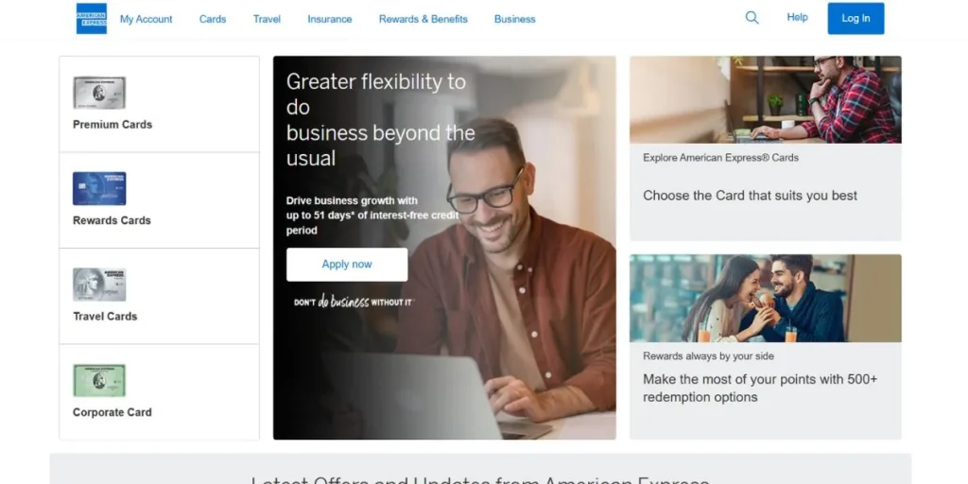Open the search magnifier icon
The height and width of the screenshot is (484, 968).
pyautogui.click(x=752, y=18)
